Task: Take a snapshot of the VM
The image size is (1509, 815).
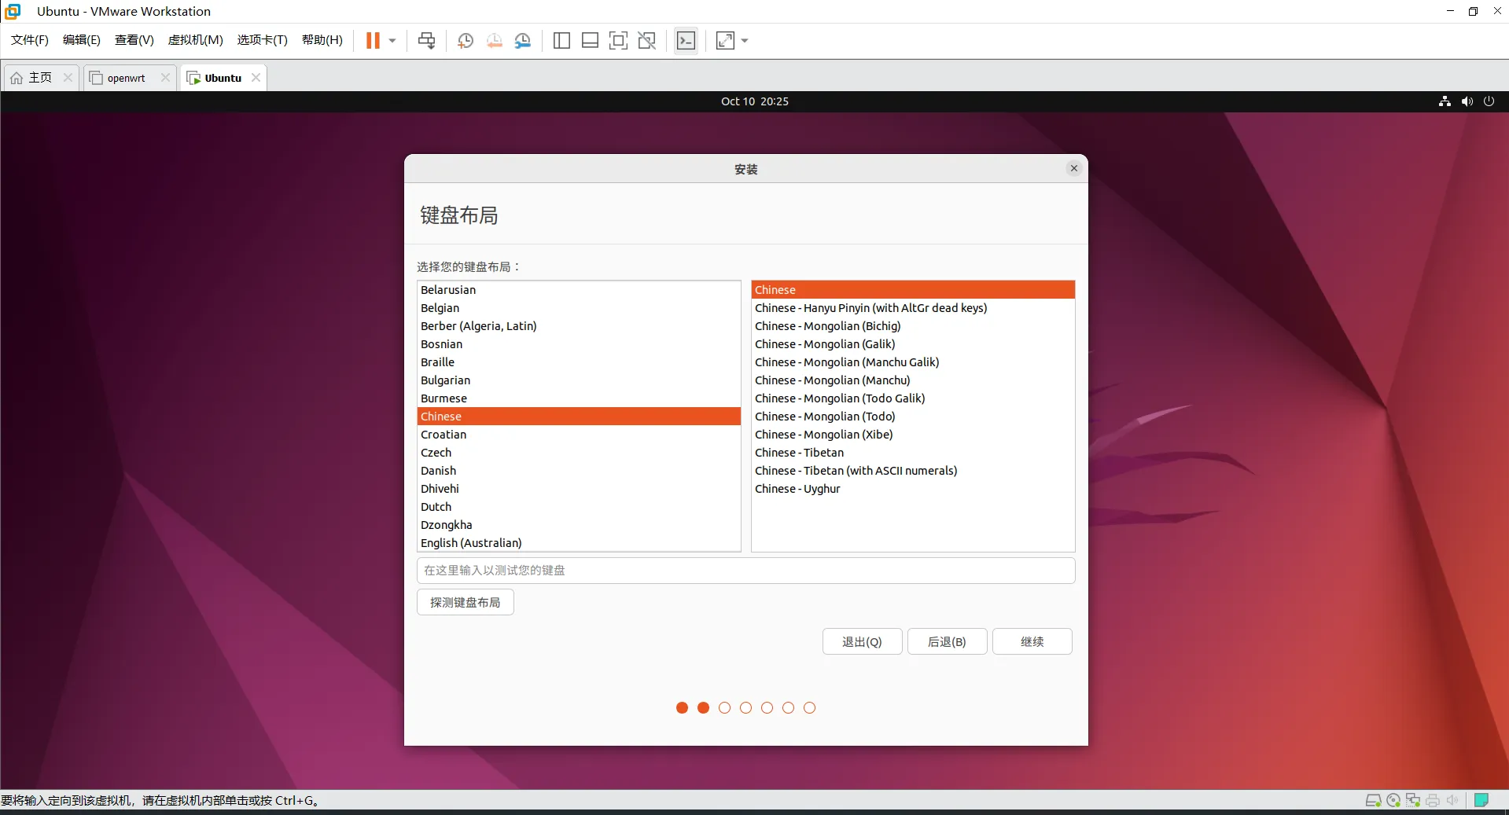Action: [x=465, y=40]
